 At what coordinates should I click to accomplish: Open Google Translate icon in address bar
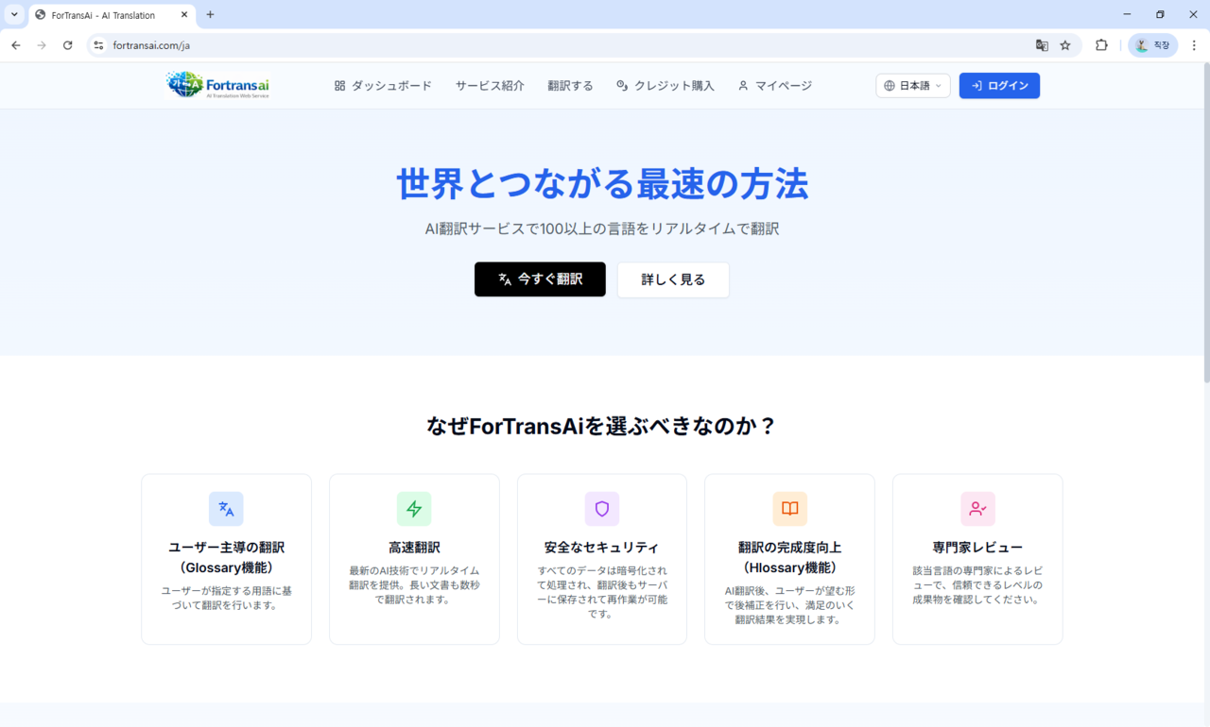coord(1042,45)
